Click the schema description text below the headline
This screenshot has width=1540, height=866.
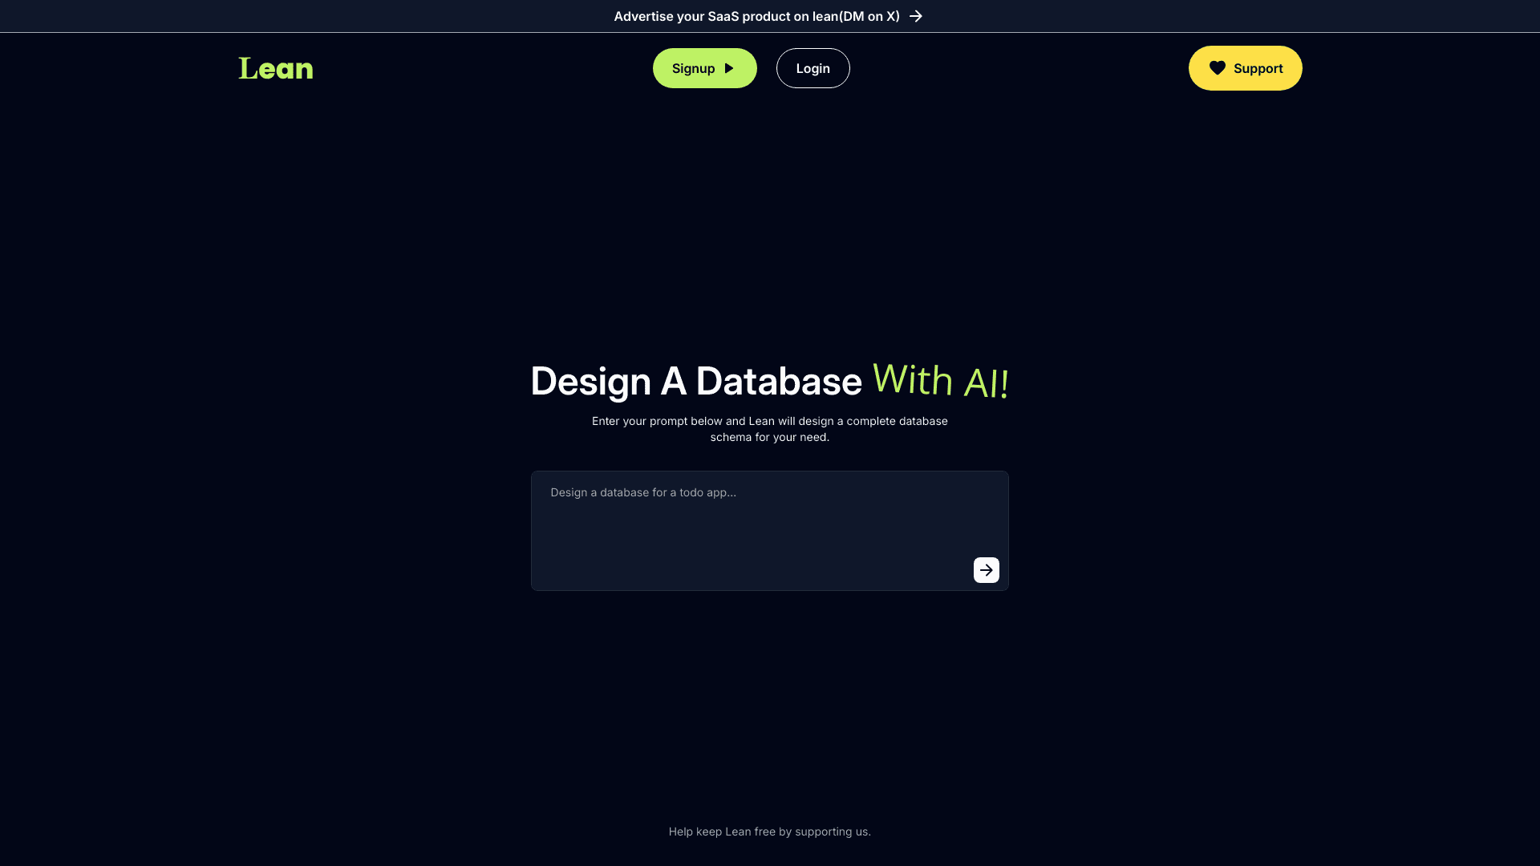click(x=769, y=429)
